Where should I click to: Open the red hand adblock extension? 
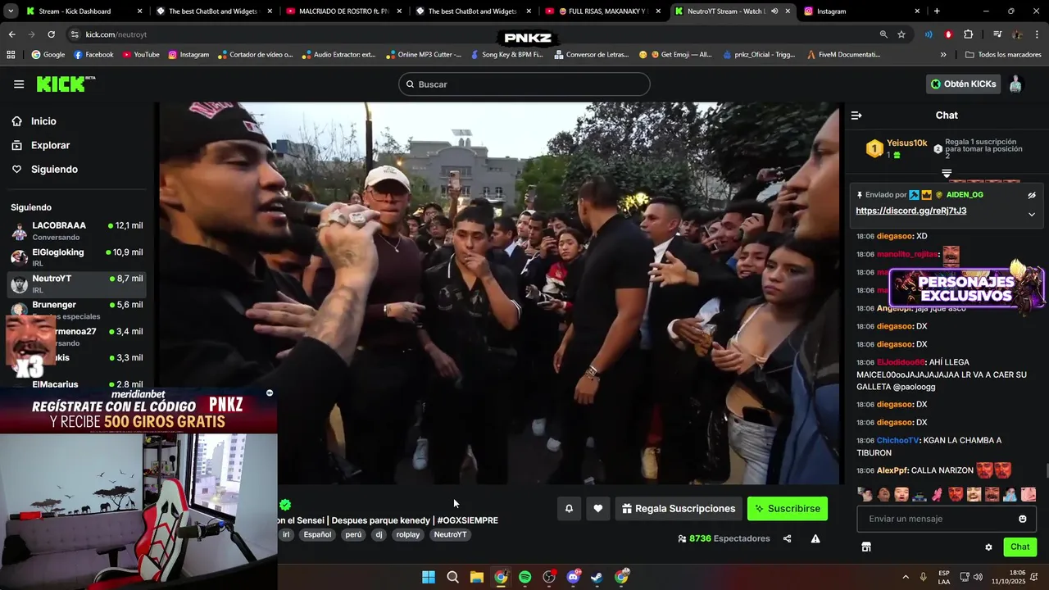(x=948, y=34)
